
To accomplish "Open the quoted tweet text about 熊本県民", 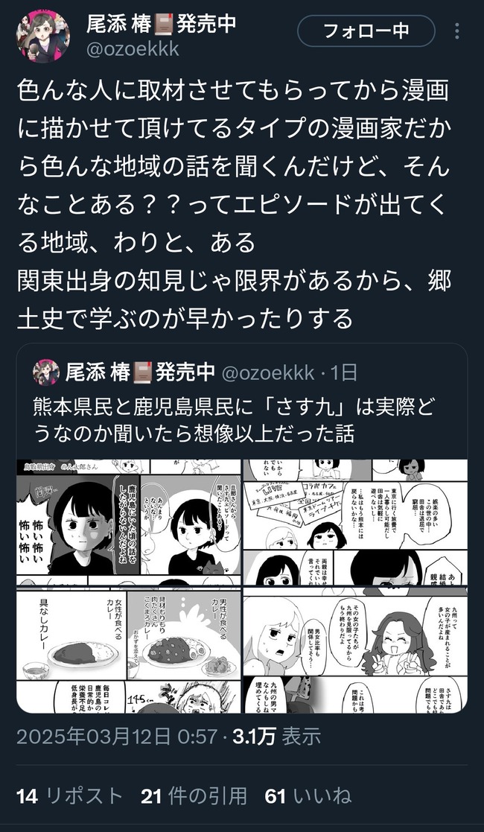I will point(234,420).
